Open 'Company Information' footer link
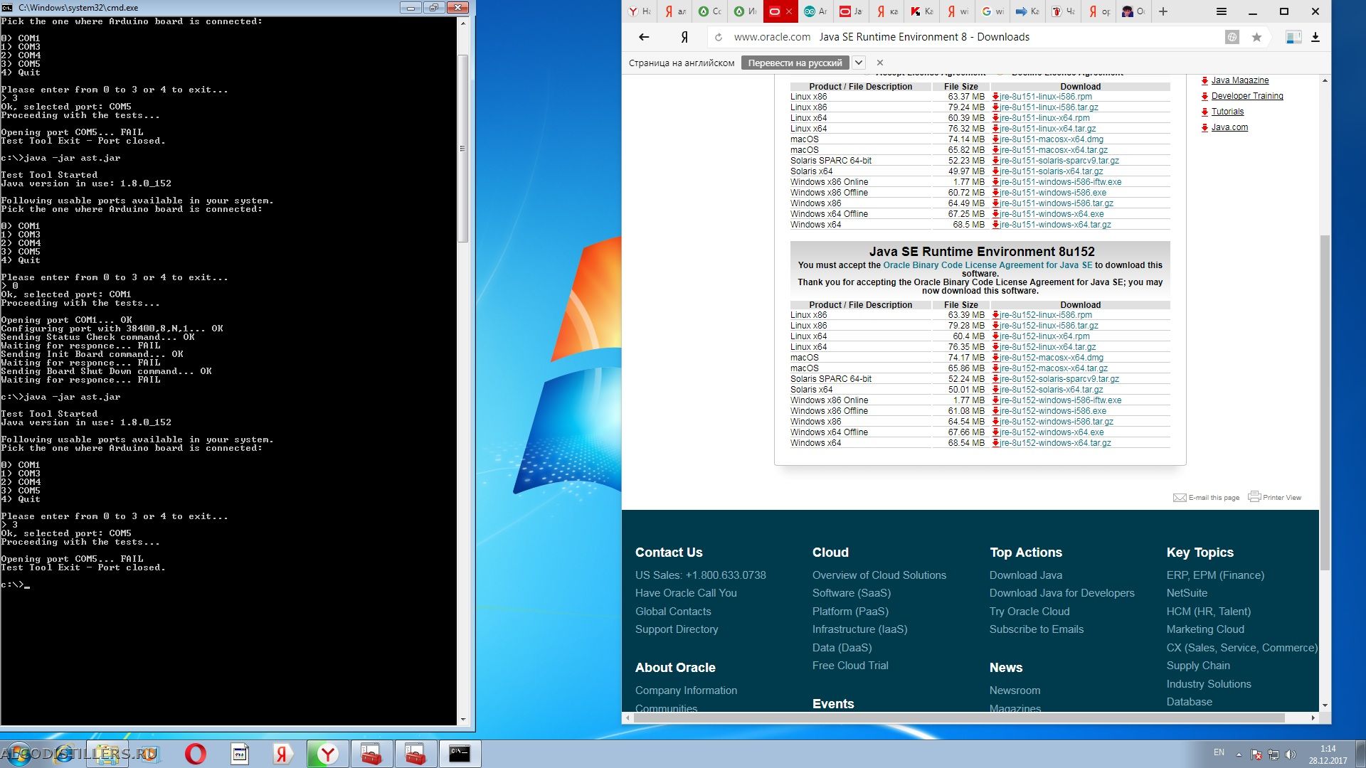Viewport: 1366px width, 768px height. pyautogui.click(x=685, y=690)
